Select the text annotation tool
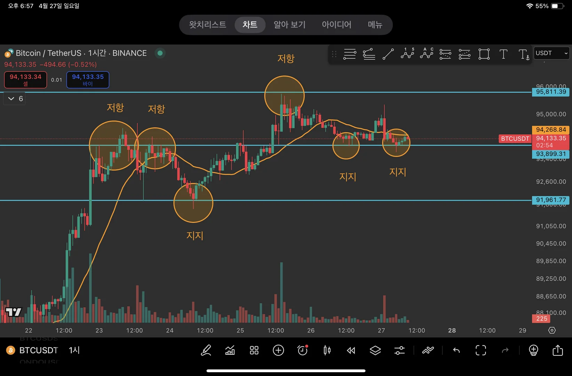The width and height of the screenshot is (572, 376). pos(503,54)
